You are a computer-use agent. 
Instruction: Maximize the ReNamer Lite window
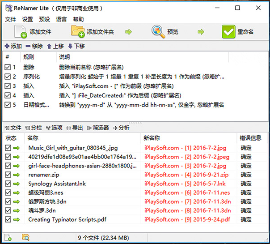[x=237, y=8]
